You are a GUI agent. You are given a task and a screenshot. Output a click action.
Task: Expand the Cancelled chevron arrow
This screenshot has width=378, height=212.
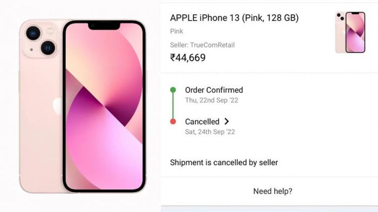[x=227, y=121]
